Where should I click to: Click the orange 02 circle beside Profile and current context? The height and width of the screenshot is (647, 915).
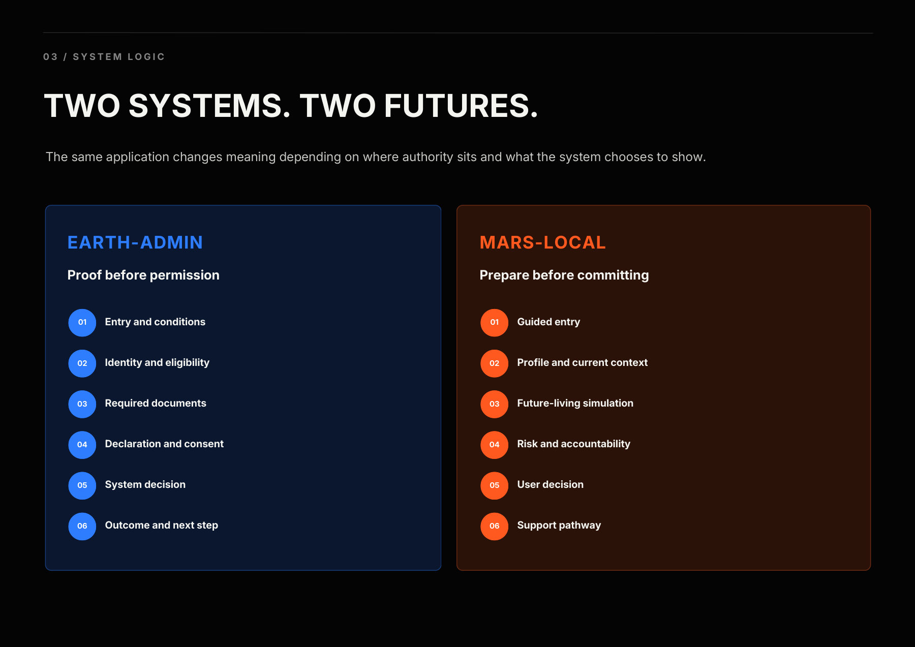(x=495, y=363)
